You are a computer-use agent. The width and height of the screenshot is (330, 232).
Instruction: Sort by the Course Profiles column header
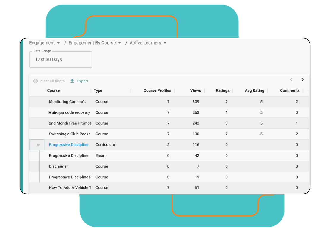(157, 91)
